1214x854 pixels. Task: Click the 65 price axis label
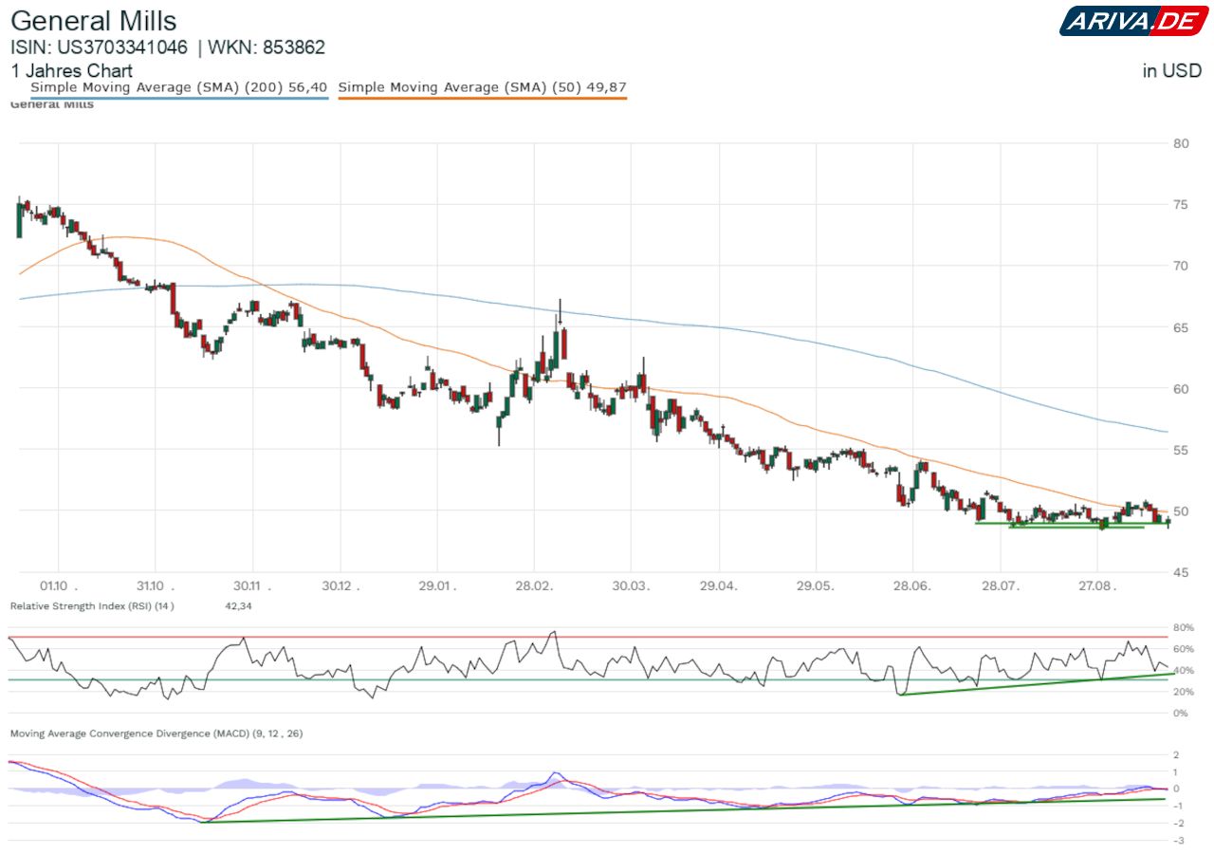1181,327
